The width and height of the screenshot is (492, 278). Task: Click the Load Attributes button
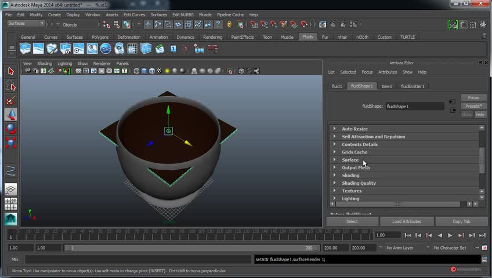click(407, 221)
